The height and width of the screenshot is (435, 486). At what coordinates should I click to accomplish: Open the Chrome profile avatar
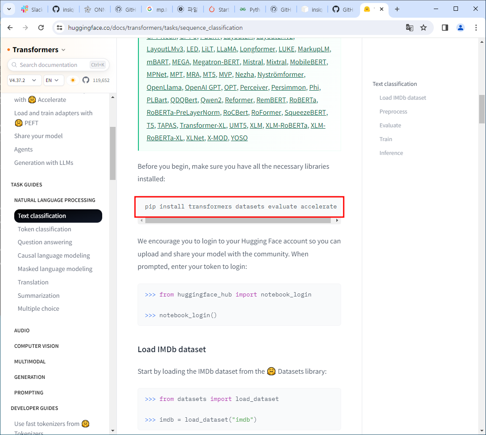point(460,28)
